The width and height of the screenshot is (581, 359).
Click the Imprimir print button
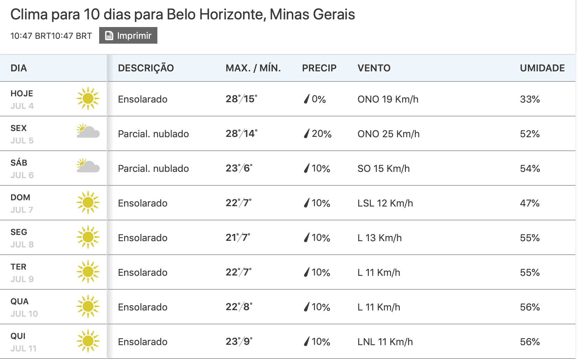point(128,35)
